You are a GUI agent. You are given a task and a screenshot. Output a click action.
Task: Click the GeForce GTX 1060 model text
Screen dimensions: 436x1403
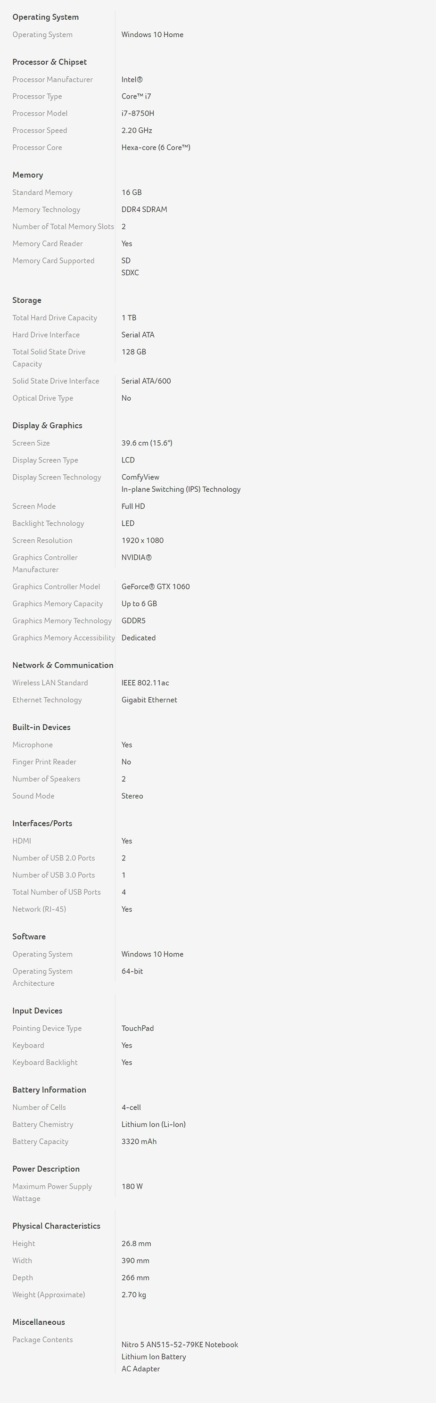pyautogui.click(x=156, y=586)
